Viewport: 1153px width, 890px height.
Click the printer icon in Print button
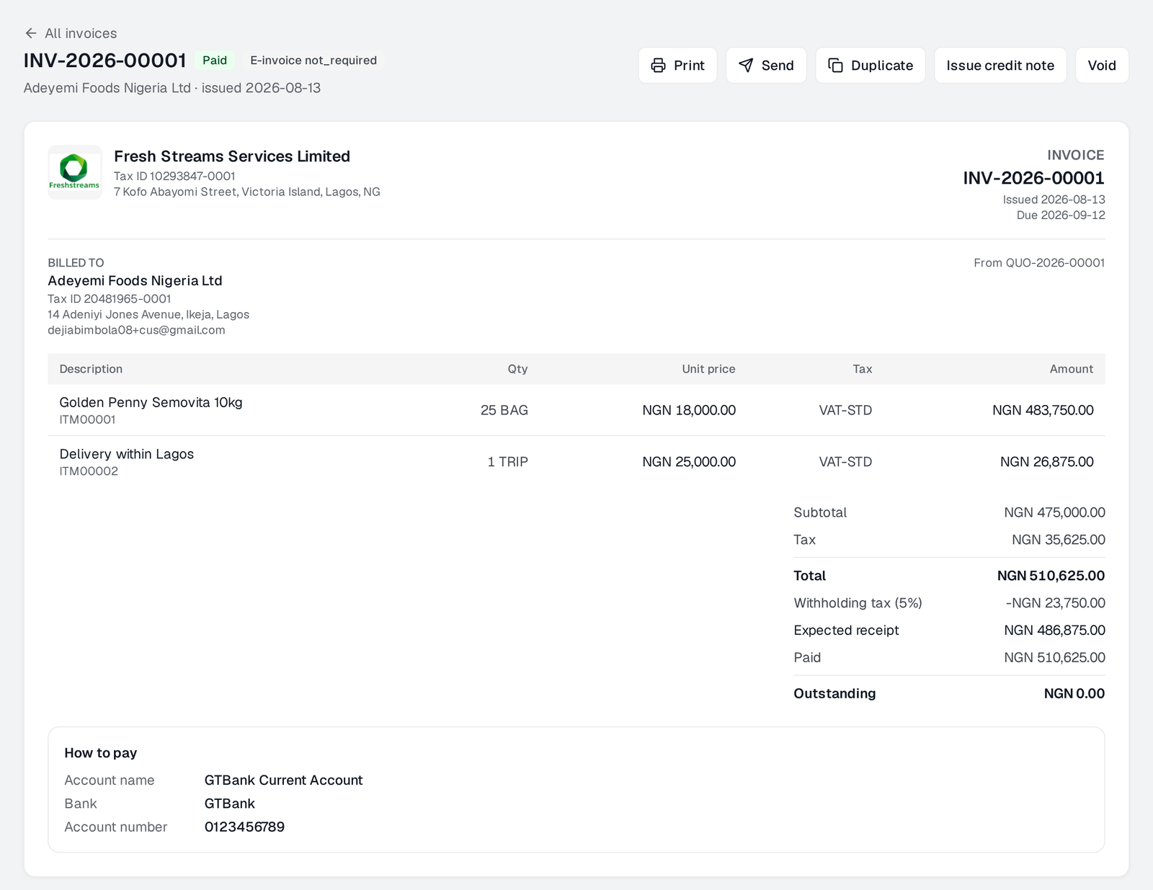coord(658,66)
